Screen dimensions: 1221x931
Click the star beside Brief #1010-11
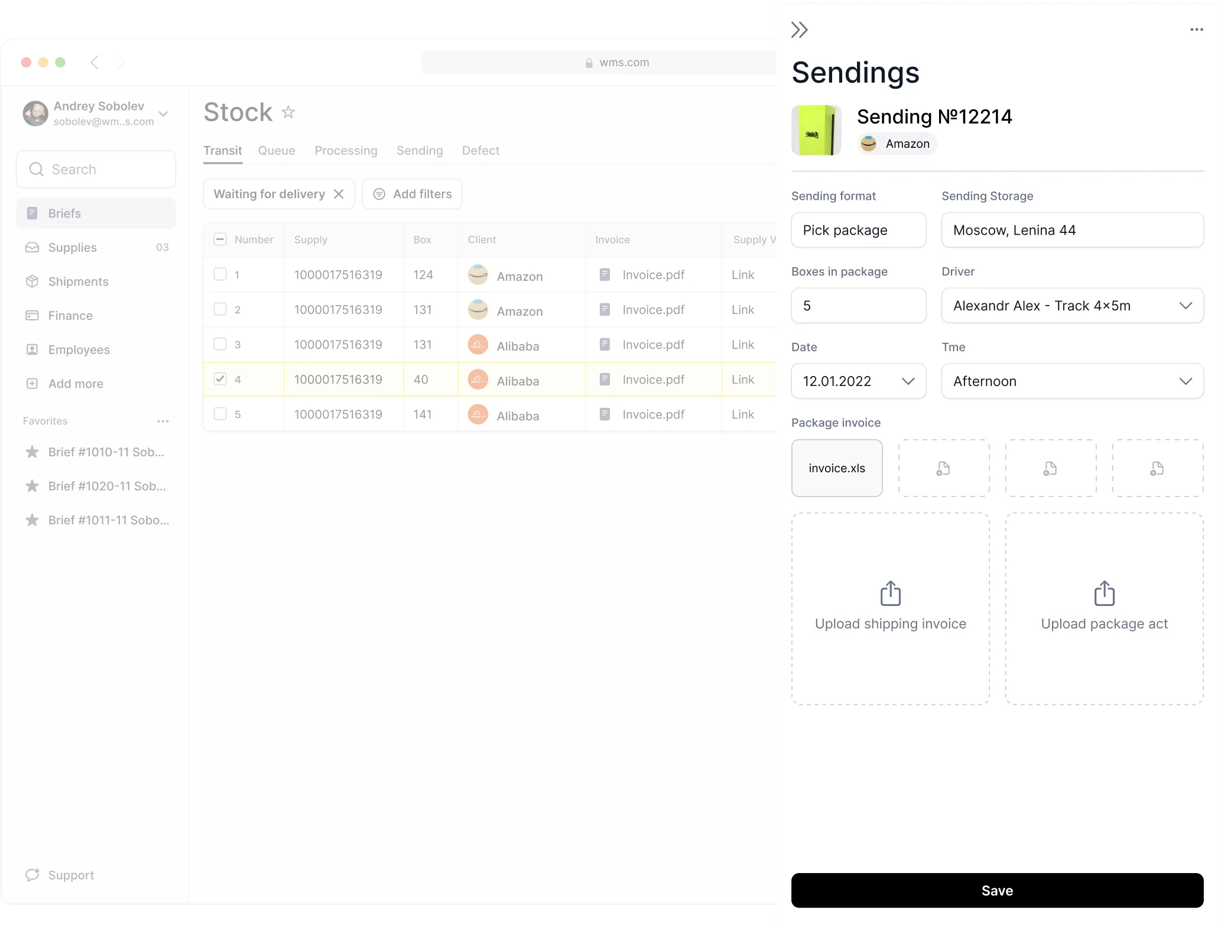tap(33, 452)
